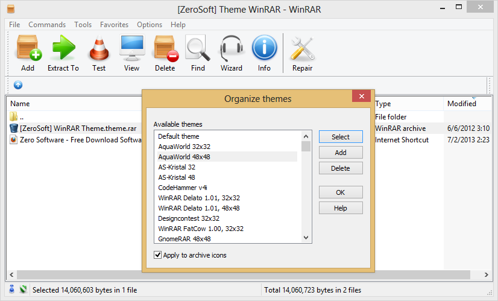This screenshot has height=301, width=498.
Task: Click the Delete button in Organize themes
Action: 341,168
